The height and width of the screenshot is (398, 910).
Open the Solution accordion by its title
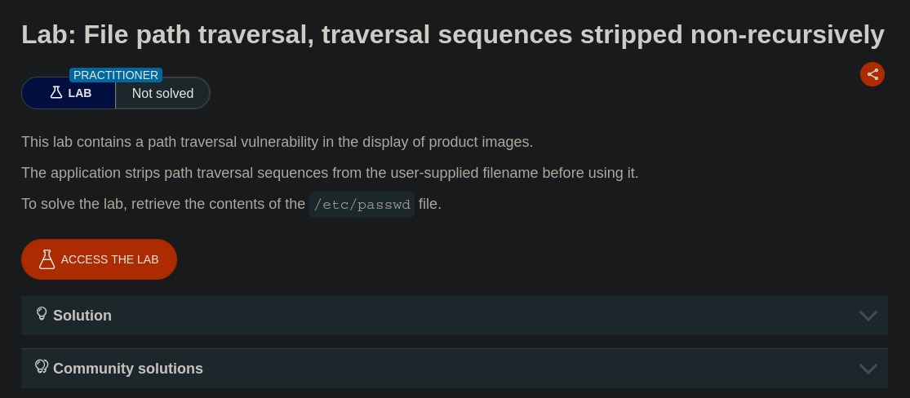(x=82, y=316)
